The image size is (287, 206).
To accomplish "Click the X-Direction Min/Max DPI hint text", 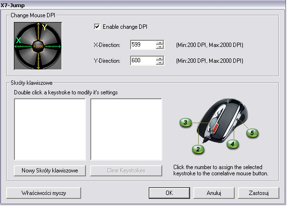I will coord(210,45).
